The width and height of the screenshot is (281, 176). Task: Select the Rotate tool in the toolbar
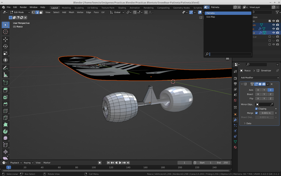[5, 46]
